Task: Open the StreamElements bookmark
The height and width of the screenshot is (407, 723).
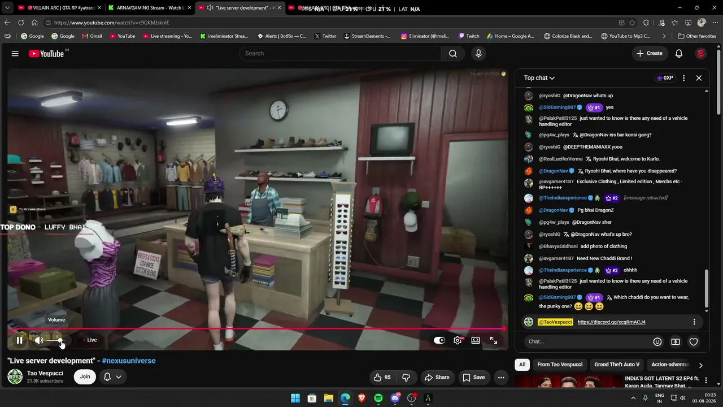Action: (367, 36)
